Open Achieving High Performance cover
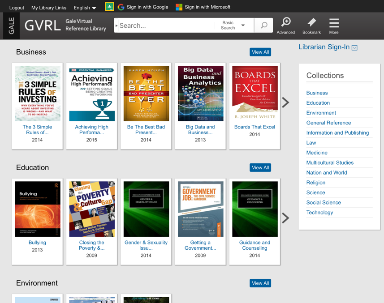This screenshot has height=303, width=384. [x=92, y=94]
